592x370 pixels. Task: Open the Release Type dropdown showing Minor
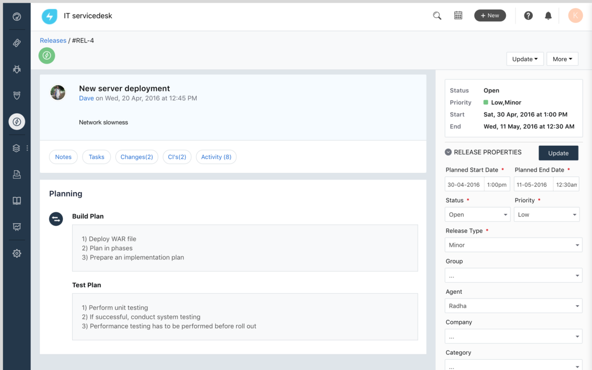coord(513,244)
